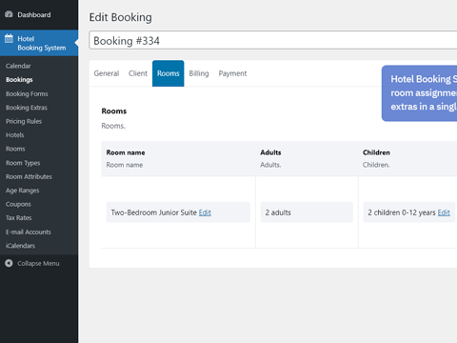The image size is (457, 343).
Task: Click the 2 adults cell
Action: [x=307, y=212]
